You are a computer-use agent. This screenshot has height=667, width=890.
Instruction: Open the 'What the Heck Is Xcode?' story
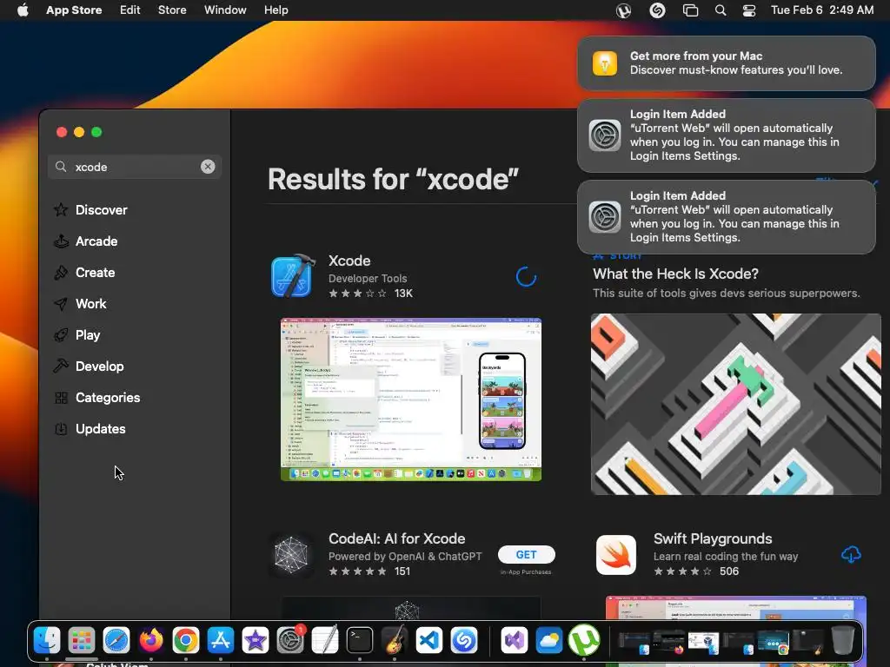click(x=675, y=274)
